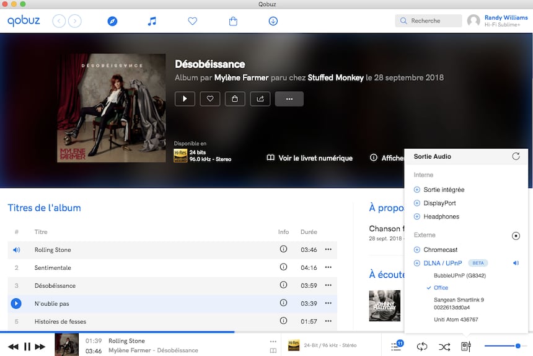Open options menu for Rolling Stone row
Image resolution: width=533 pixels, height=356 pixels.
coord(328,249)
